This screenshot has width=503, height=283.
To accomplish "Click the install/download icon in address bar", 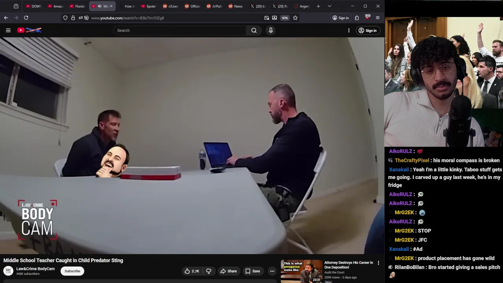I will 274,18.
